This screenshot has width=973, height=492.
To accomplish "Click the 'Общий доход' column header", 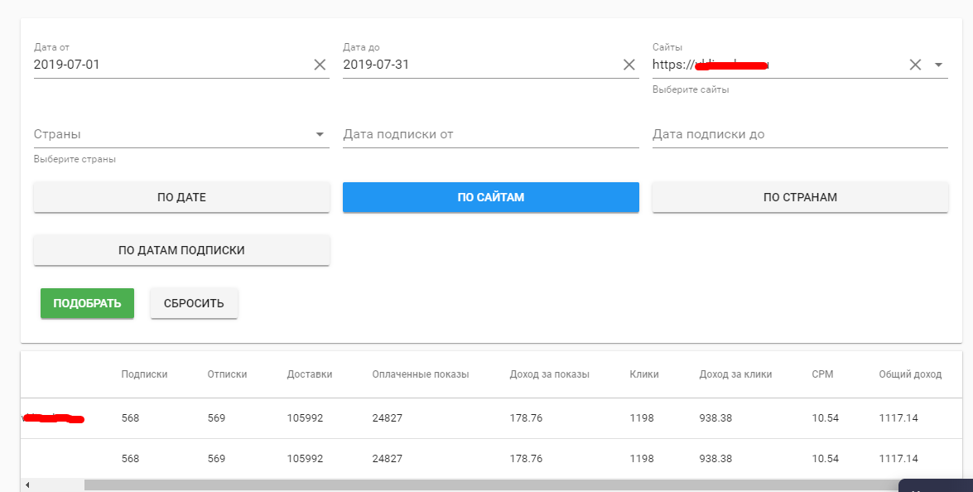I will pos(910,374).
